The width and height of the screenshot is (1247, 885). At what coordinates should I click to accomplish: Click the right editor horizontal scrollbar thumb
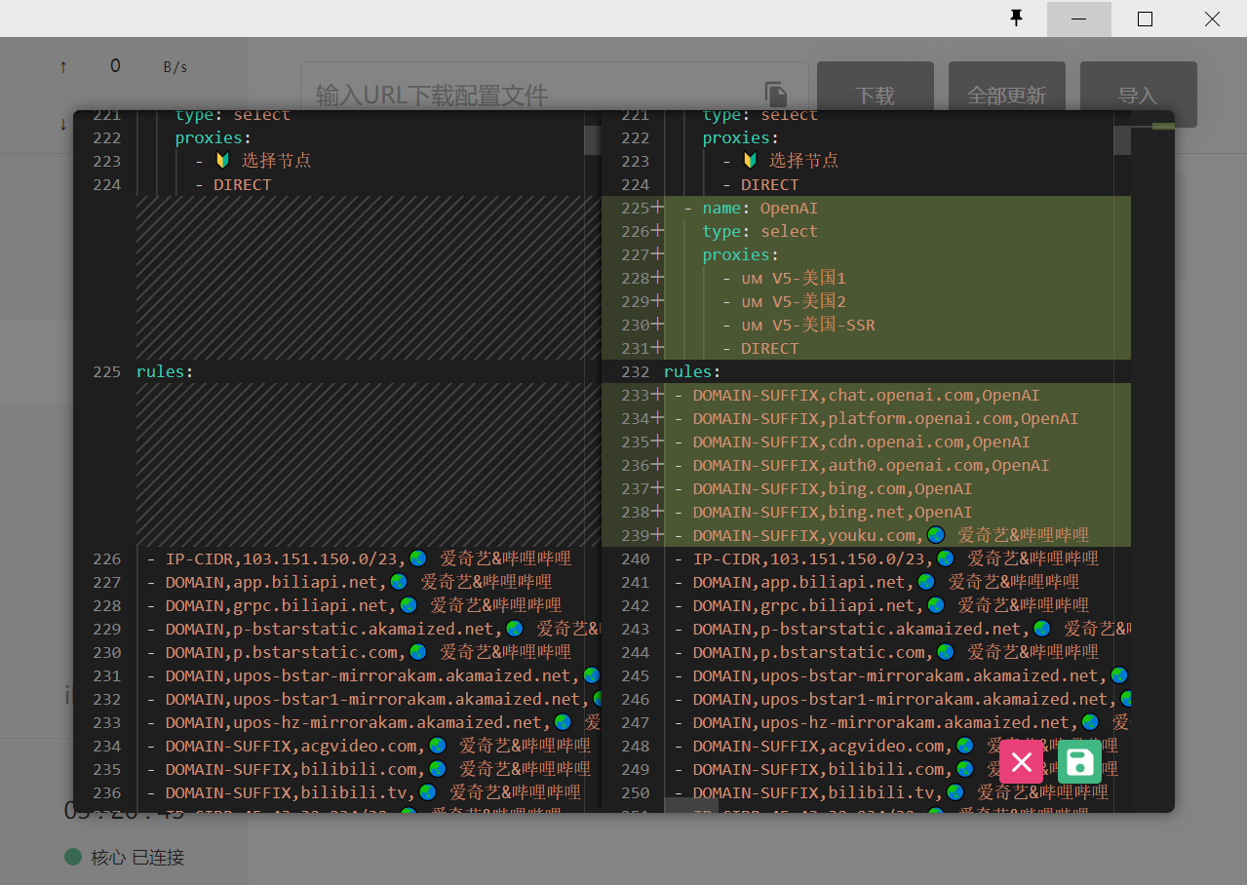[691, 805]
